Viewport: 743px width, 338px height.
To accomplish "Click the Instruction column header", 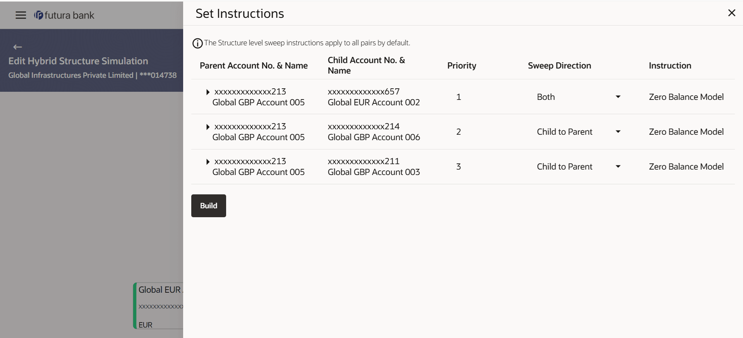I will click(669, 65).
